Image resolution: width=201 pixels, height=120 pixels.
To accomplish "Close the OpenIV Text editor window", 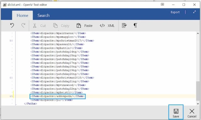I will pos(194,5).
